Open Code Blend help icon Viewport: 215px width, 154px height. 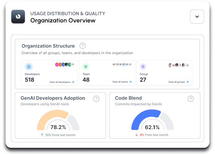point(191,99)
